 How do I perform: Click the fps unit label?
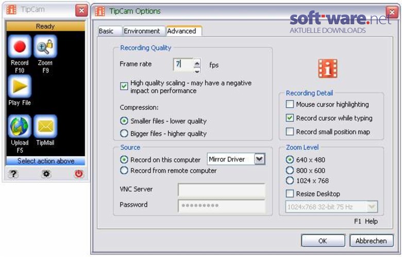point(214,65)
